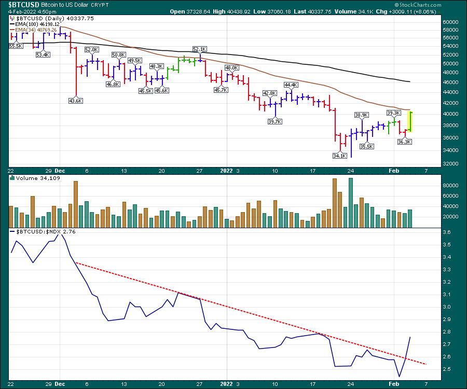Click the 34.1K low price label
This screenshot has width=467, height=389.
click(x=339, y=155)
